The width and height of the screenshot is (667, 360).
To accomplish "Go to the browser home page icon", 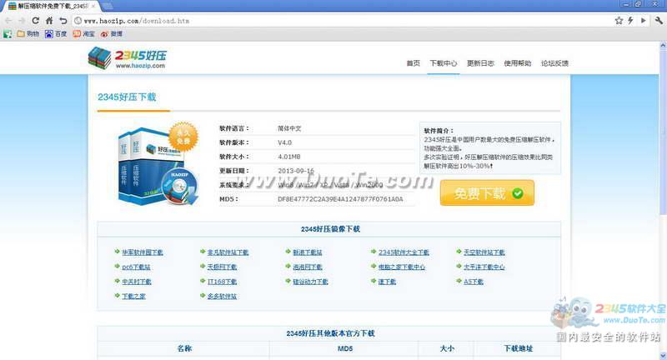I will [x=49, y=20].
